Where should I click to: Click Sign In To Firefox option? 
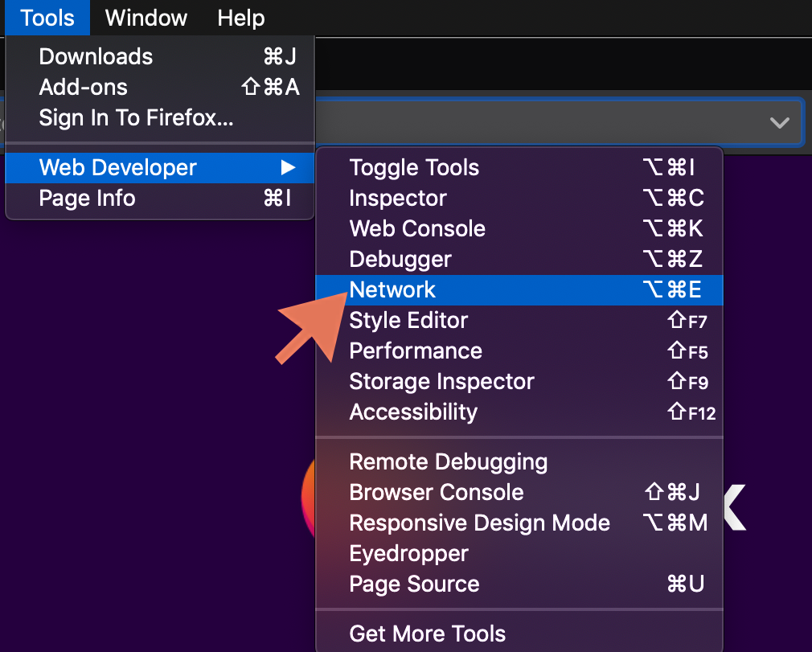pyautogui.click(x=137, y=118)
